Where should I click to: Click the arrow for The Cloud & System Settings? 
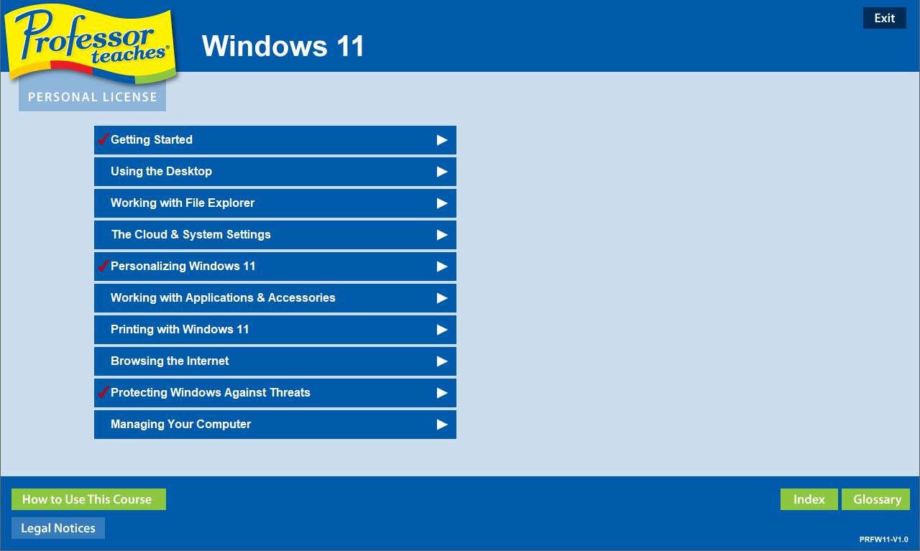(x=442, y=235)
